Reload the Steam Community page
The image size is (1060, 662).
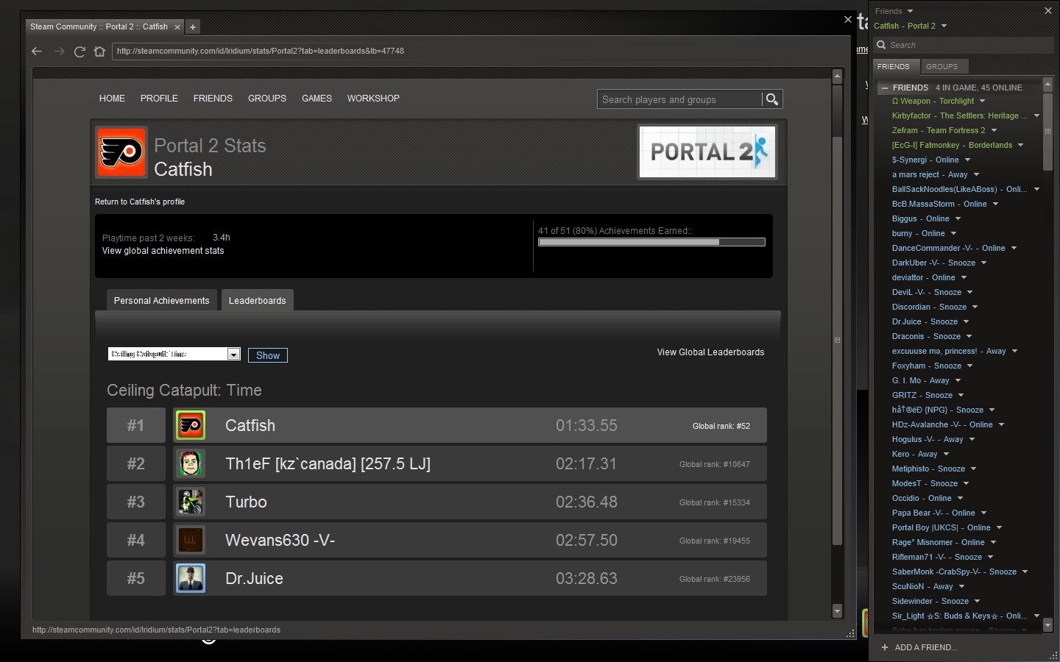pos(79,51)
